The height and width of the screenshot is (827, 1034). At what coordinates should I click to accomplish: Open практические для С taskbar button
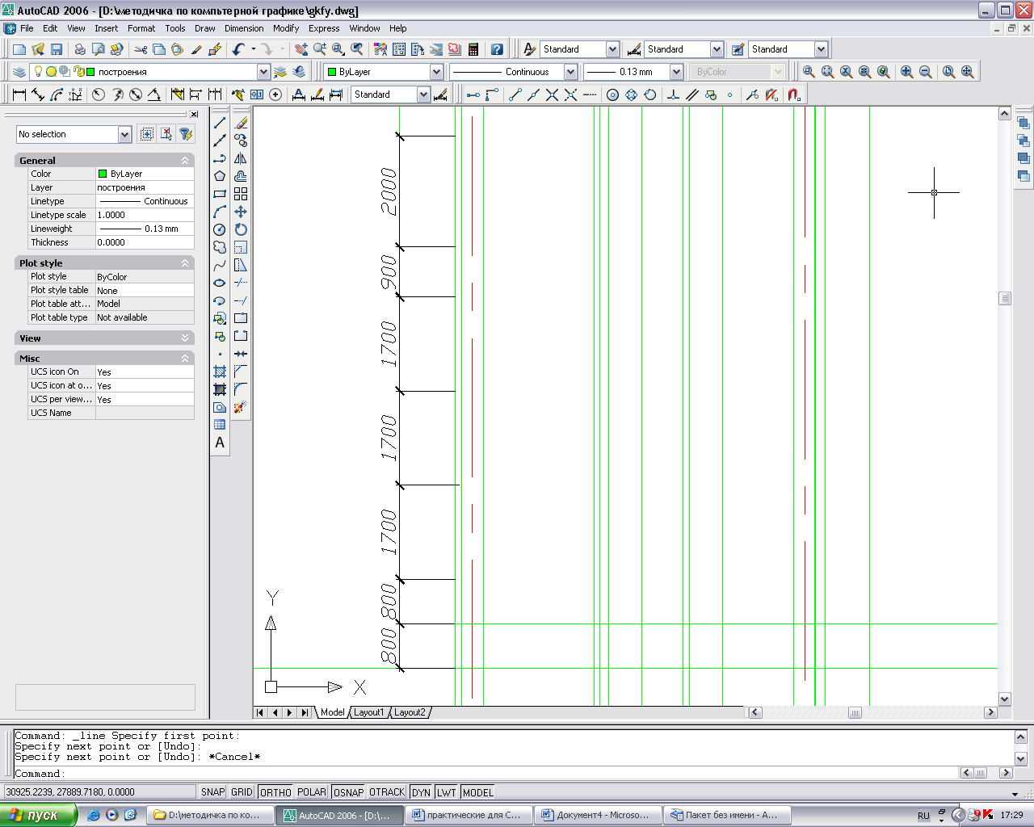(469, 815)
